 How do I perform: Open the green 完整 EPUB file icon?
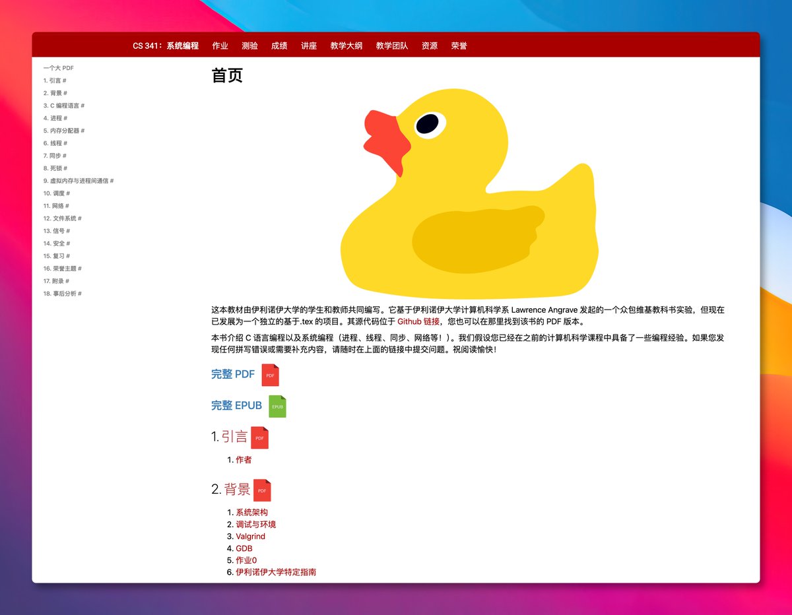pos(277,406)
